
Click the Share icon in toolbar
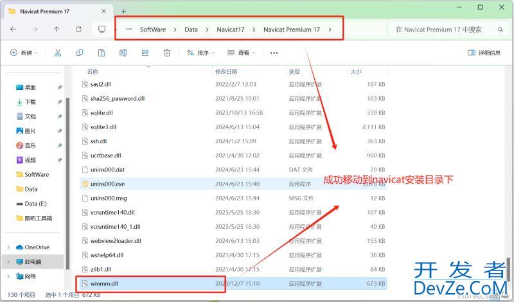145,53
